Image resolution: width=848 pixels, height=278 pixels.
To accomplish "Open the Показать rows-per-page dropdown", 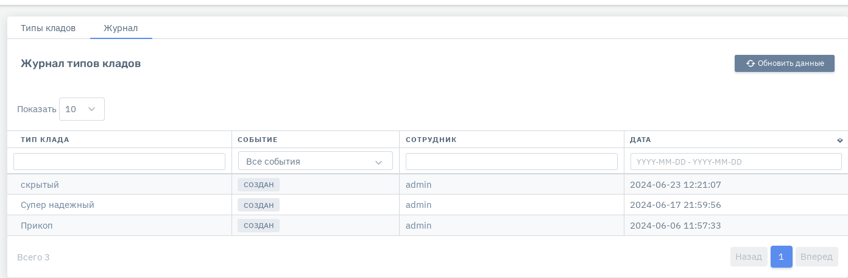I will (82, 109).
